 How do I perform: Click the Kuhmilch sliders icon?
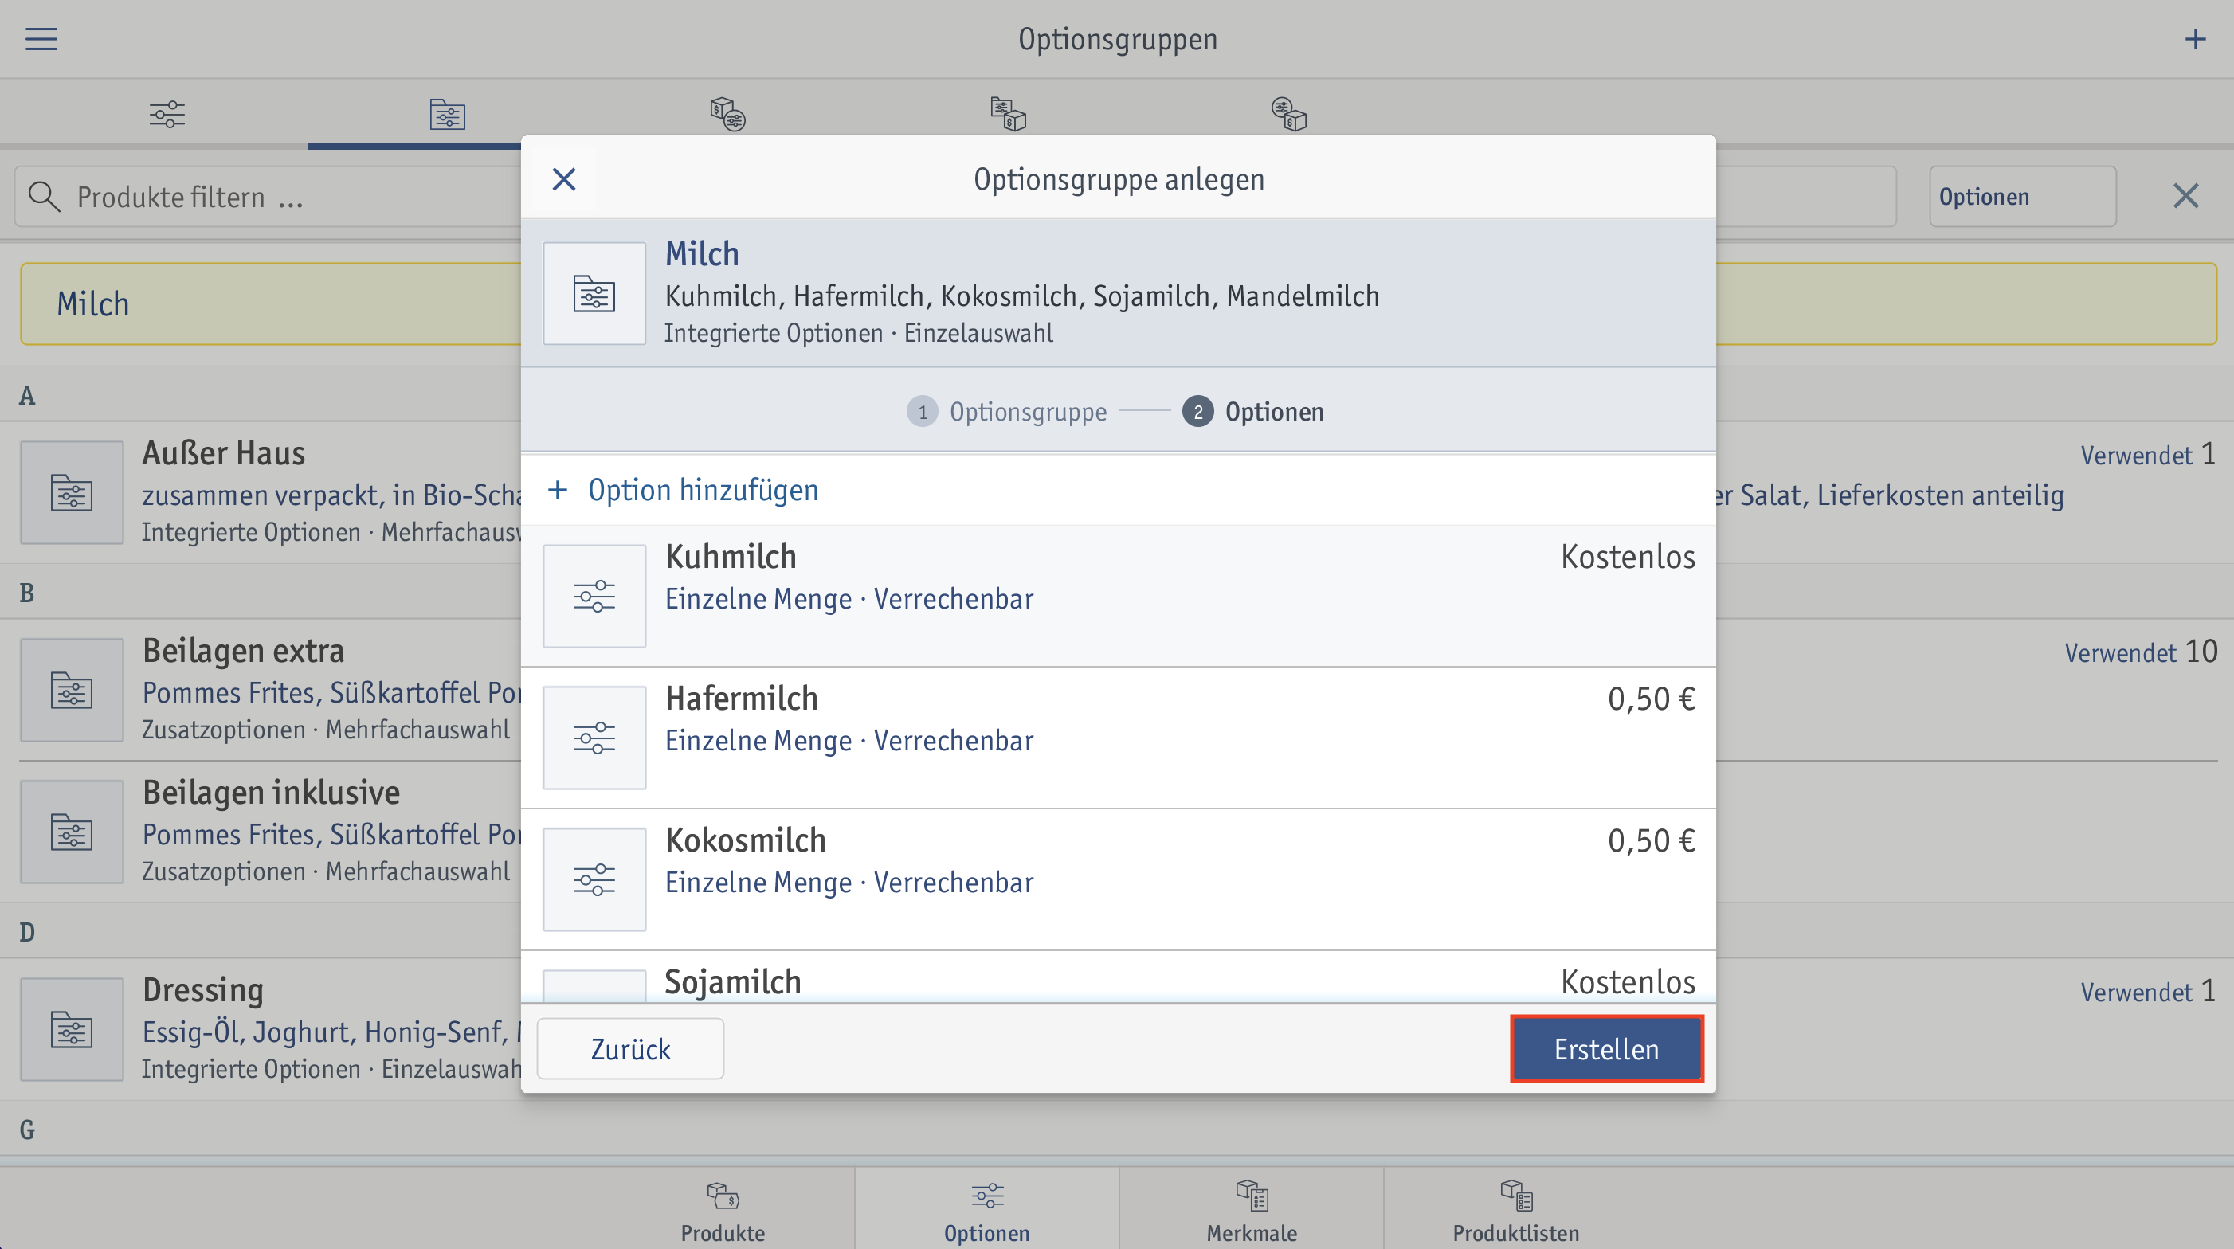click(x=594, y=596)
